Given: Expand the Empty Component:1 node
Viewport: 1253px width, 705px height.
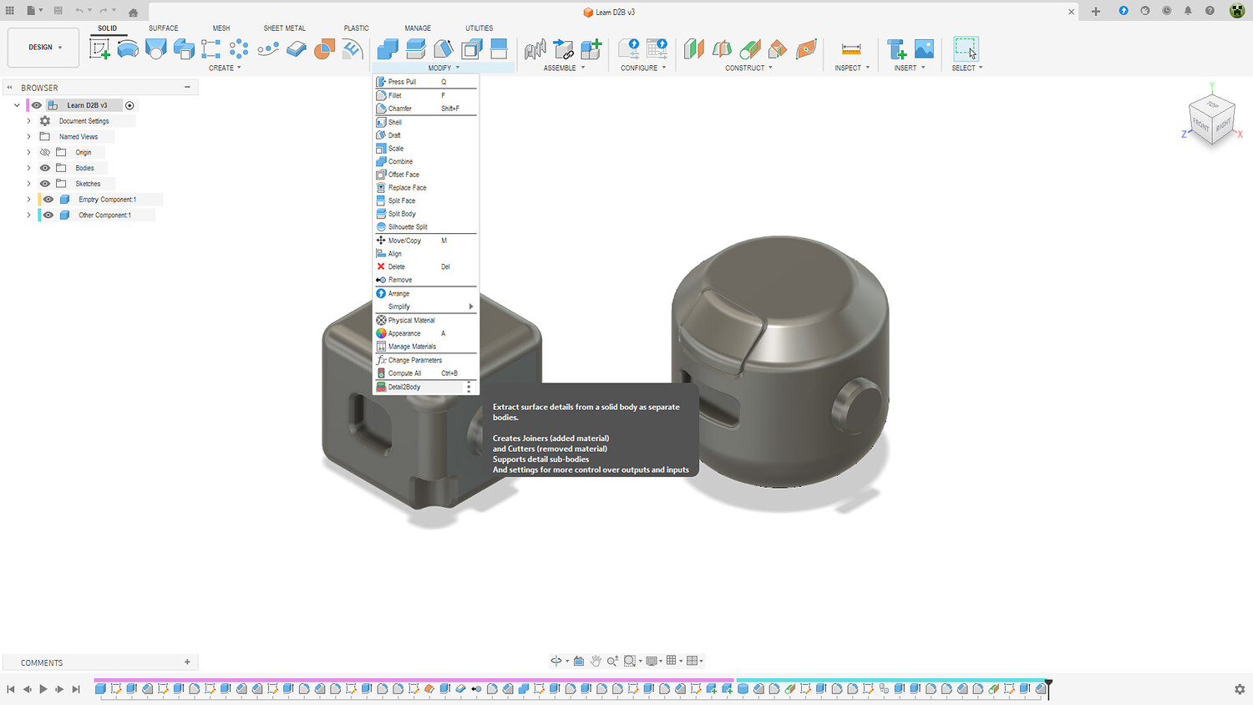Looking at the screenshot, I should click(x=28, y=200).
